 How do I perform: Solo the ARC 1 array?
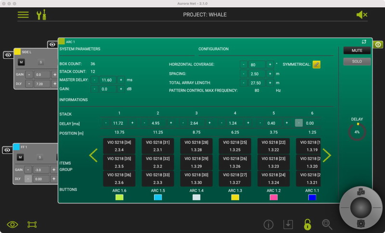point(357,61)
